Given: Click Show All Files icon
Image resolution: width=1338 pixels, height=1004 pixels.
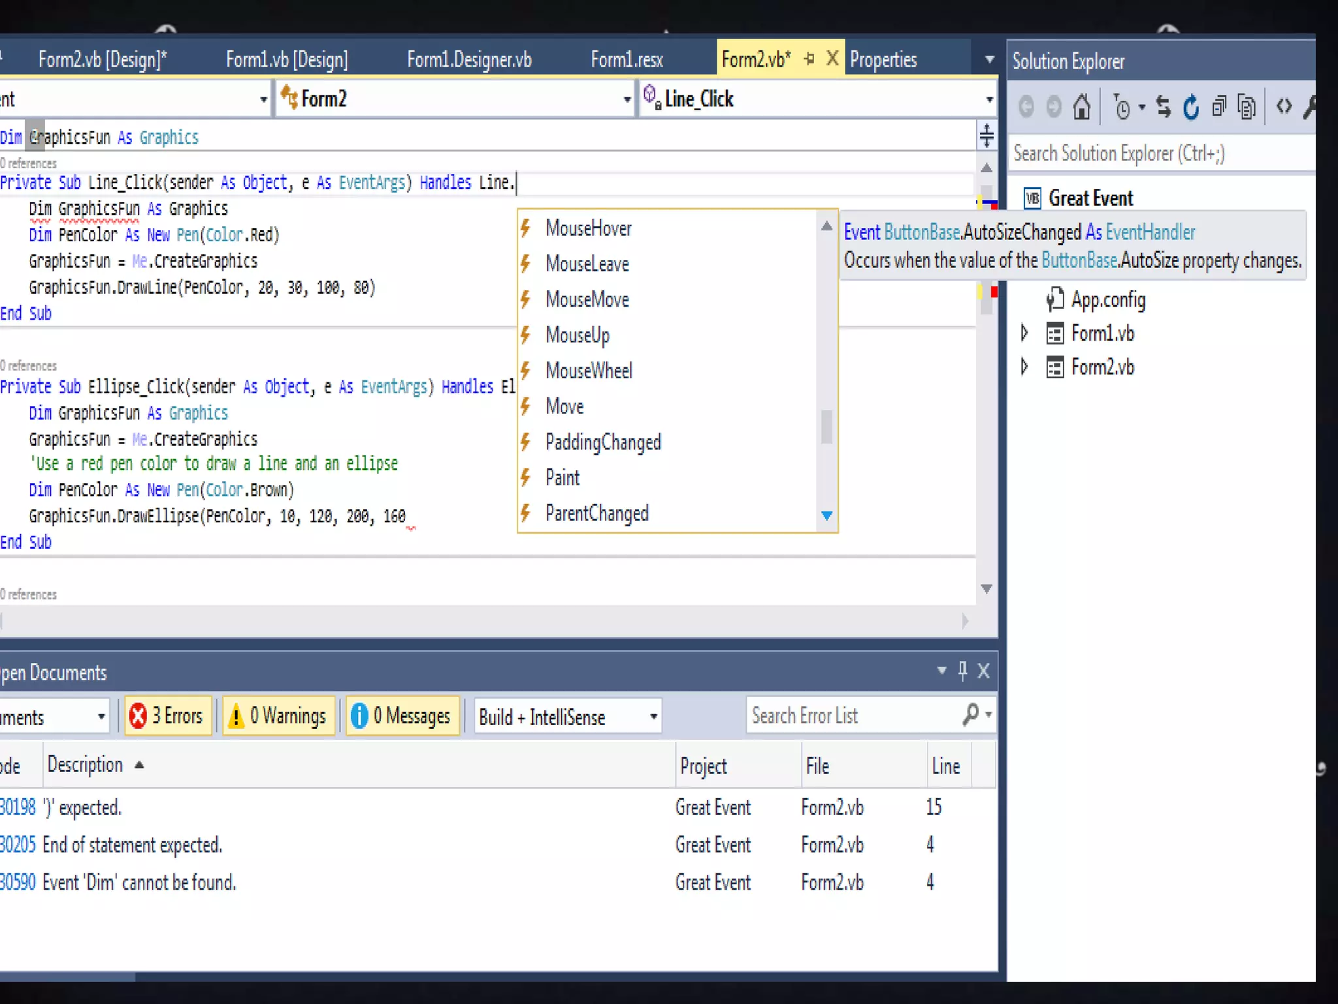Looking at the screenshot, I should pyautogui.click(x=1247, y=107).
